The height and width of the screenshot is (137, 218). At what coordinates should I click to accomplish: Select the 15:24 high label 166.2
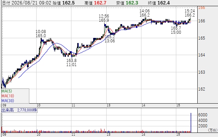[x=190, y=15]
